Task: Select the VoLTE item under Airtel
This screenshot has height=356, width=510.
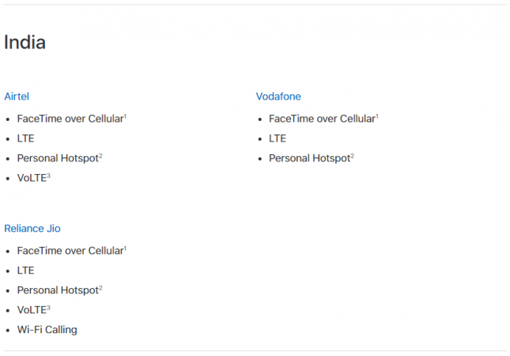Action: pyautogui.click(x=31, y=178)
